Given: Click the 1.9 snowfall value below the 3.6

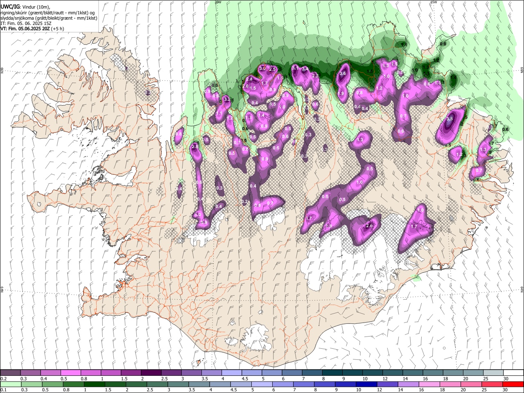Looking at the screenshot, I should (x=341, y=94).
